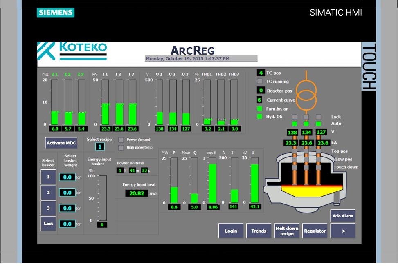Click the Energy input heat value 20.82
The image size is (398, 266).
[x=137, y=193]
